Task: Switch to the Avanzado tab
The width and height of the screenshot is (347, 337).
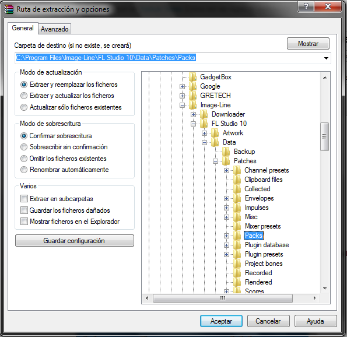Action: [x=54, y=29]
